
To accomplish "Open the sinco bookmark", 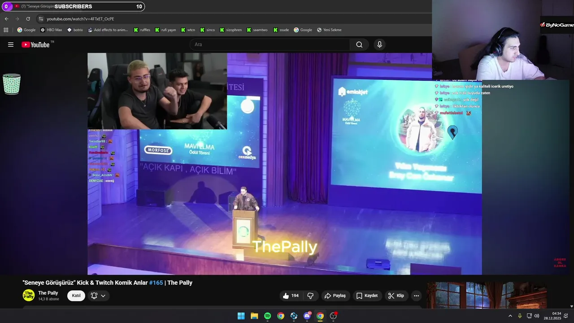I will [x=208, y=30].
